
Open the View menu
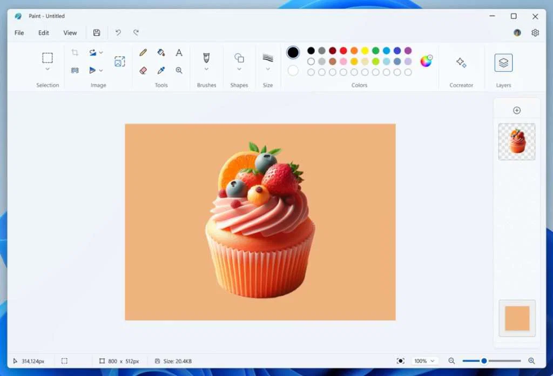(x=70, y=32)
